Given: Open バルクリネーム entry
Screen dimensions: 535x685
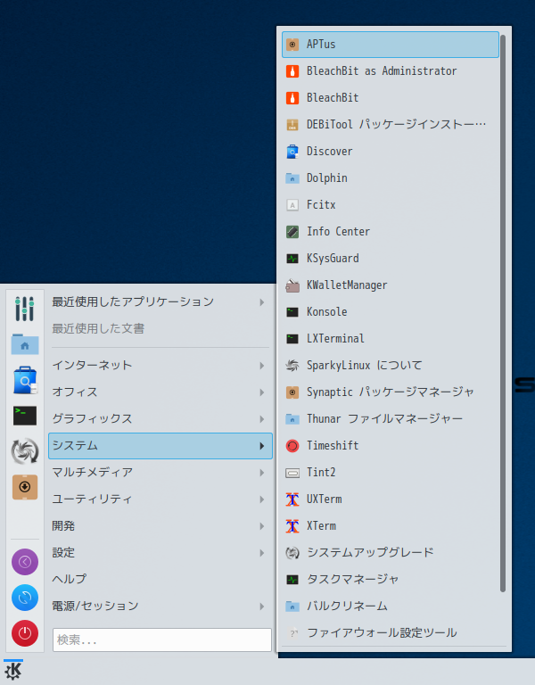Looking at the screenshot, I should tap(391, 607).
